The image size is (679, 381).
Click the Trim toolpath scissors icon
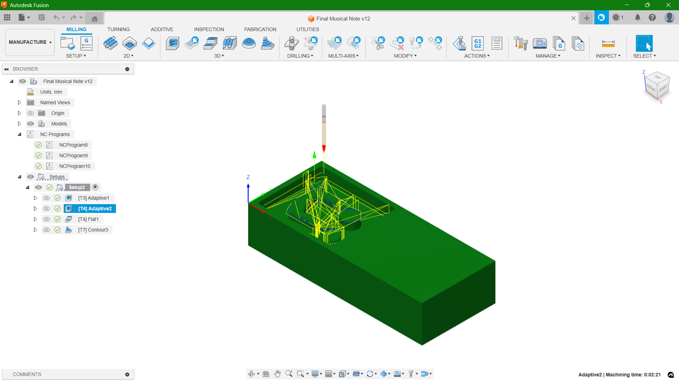coord(378,43)
